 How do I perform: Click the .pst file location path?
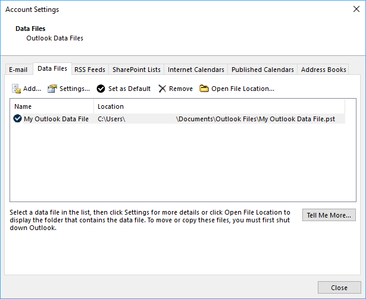pos(216,119)
